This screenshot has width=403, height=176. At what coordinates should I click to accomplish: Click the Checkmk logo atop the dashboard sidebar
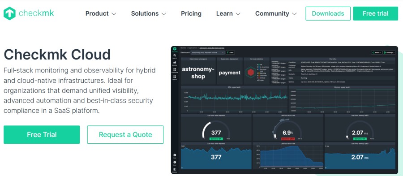[175, 49]
